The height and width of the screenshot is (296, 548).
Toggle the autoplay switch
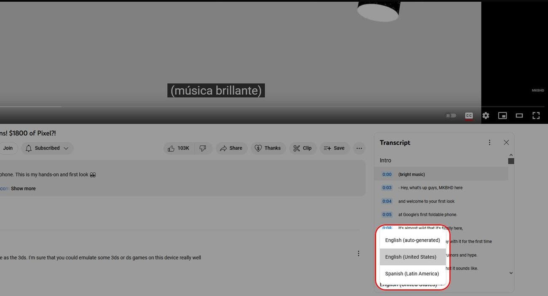click(x=451, y=115)
